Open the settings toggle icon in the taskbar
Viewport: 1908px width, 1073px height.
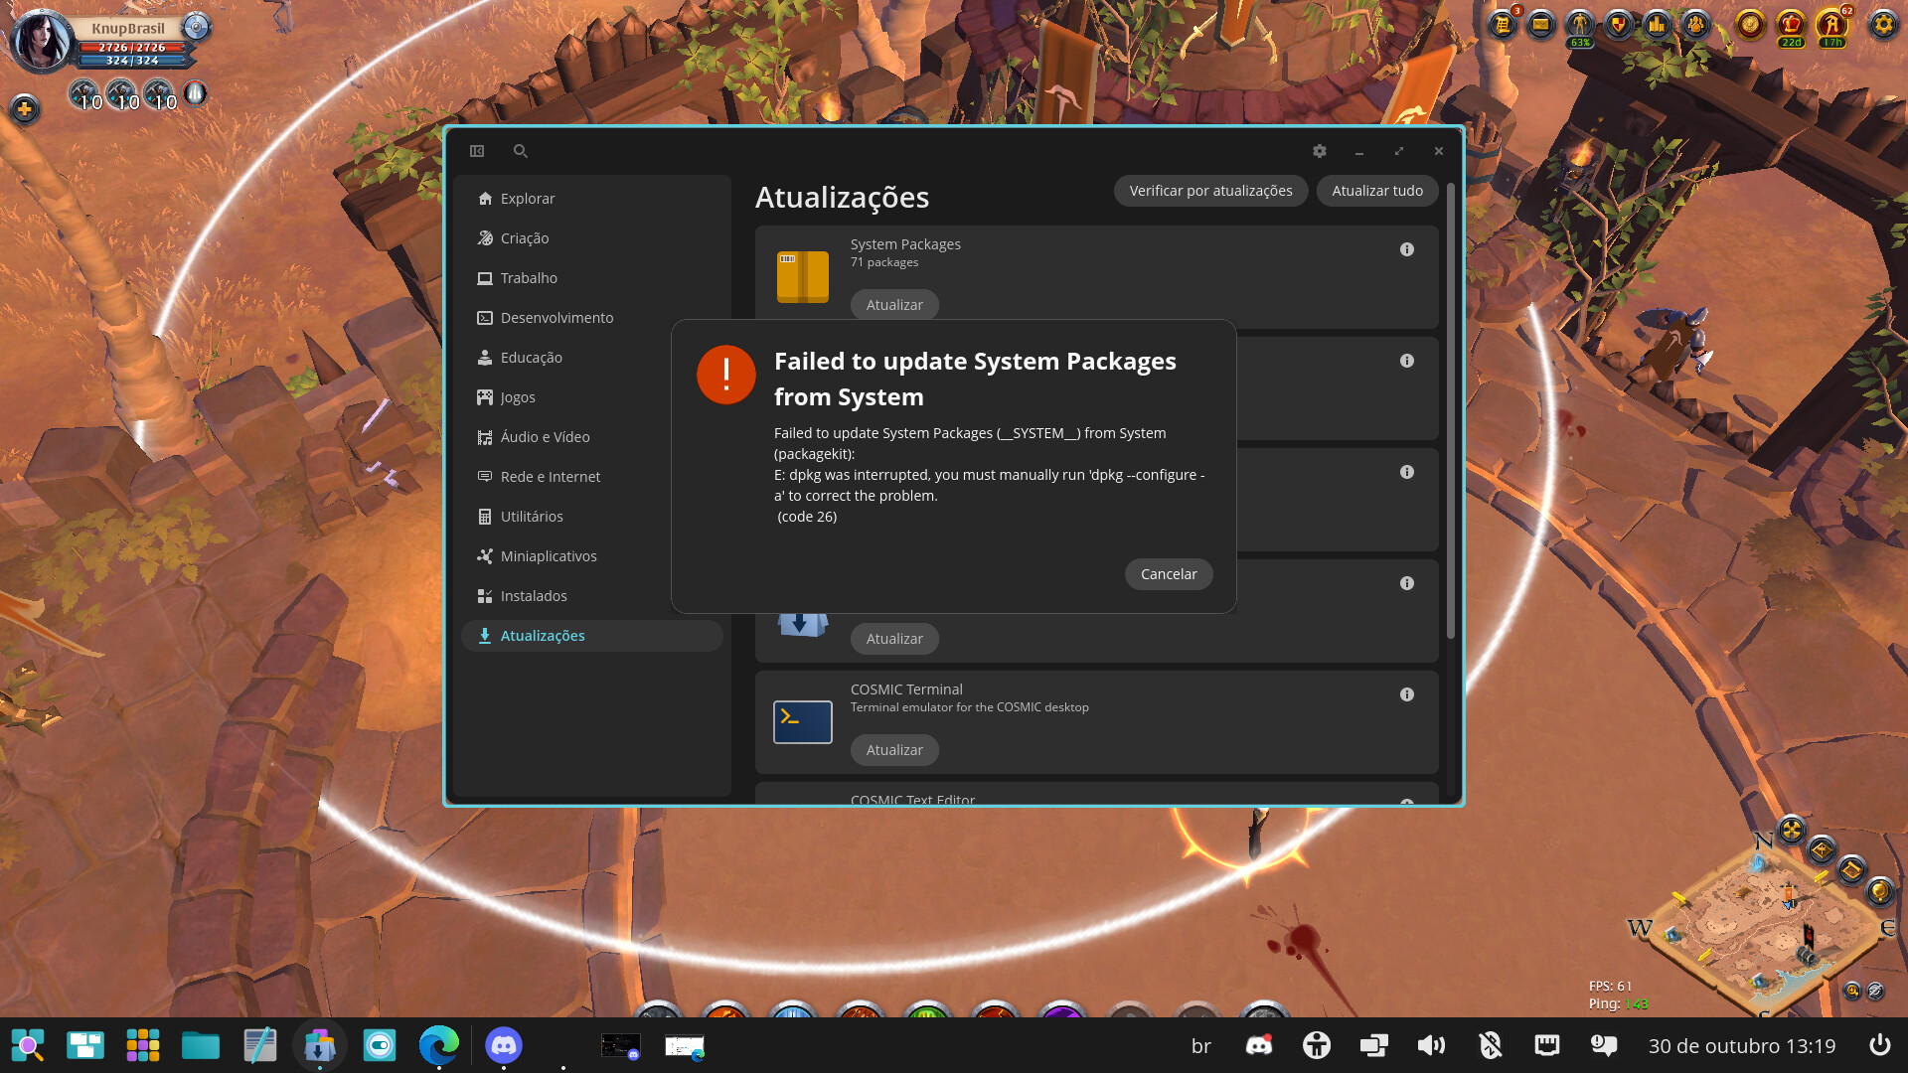pos(380,1045)
